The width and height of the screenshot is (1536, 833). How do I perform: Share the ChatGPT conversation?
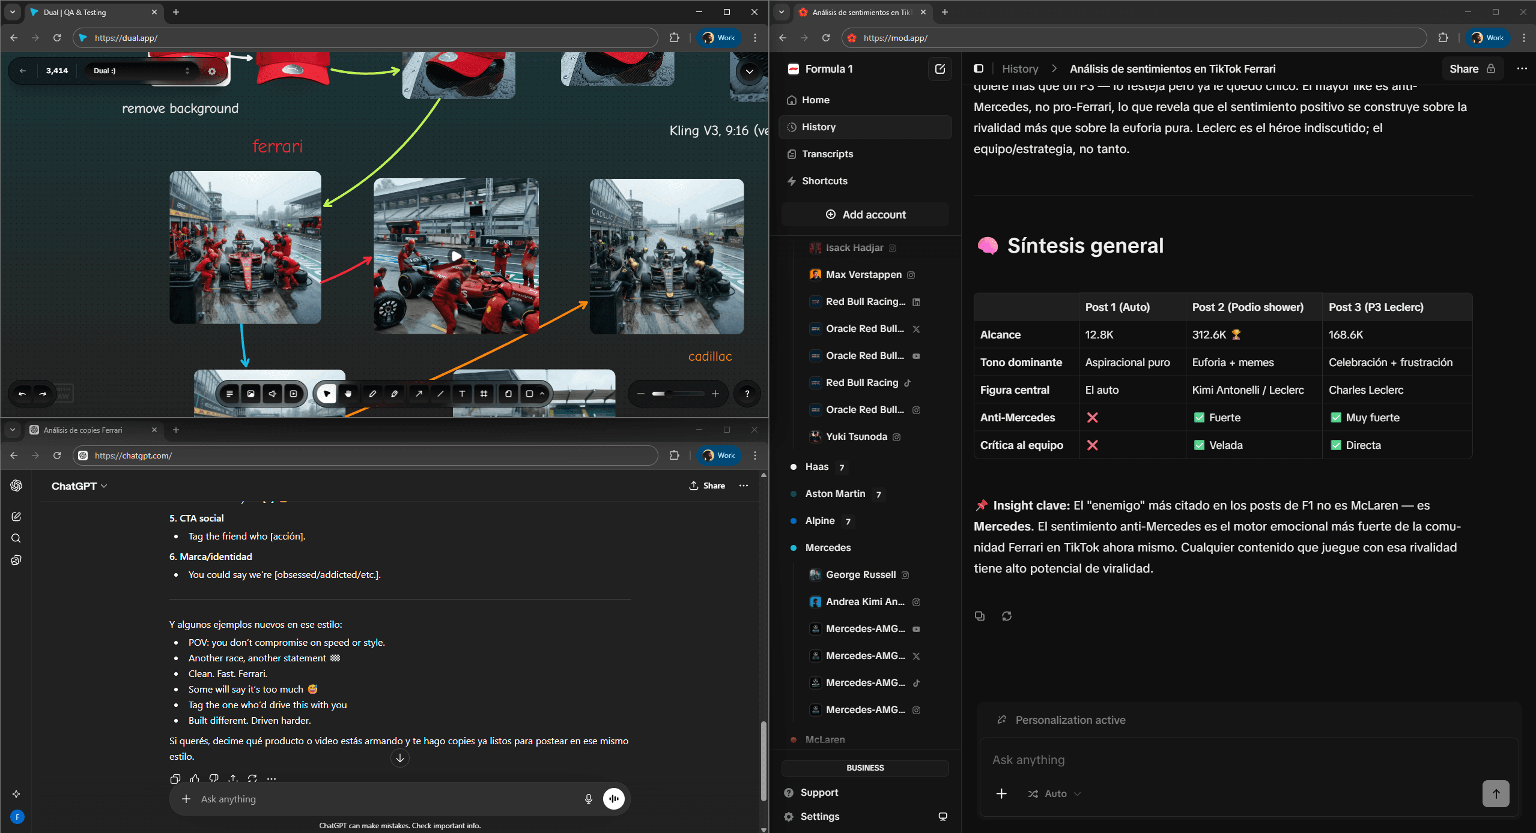pyautogui.click(x=707, y=486)
